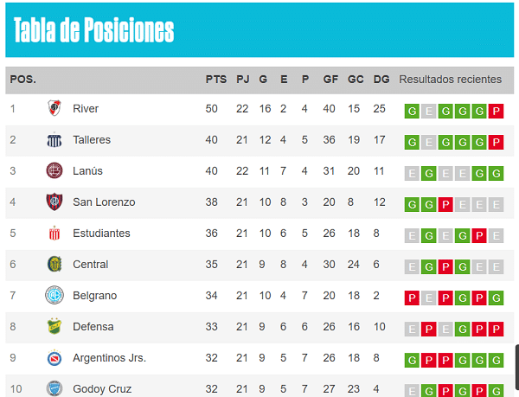This screenshot has width=519, height=397.
Task: Click the Talleres club crest
Action: click(x=54, y=139)
